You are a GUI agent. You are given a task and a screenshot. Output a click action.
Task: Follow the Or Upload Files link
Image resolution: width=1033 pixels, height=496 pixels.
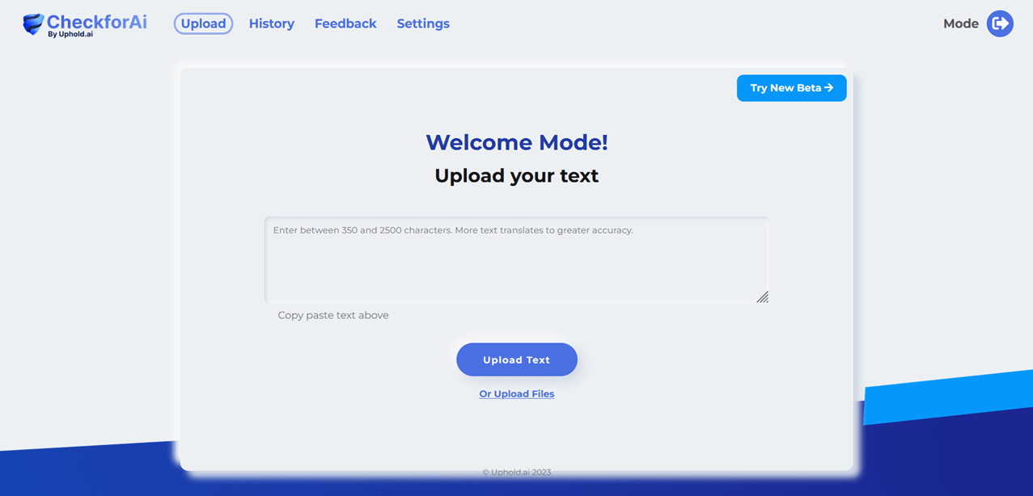coord(516,394)
